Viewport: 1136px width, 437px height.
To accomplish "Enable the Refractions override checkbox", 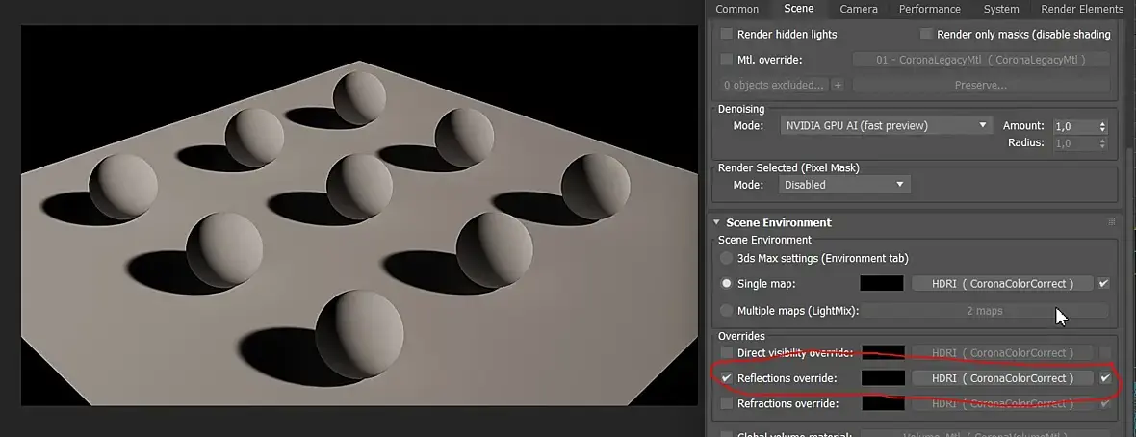I will [x=727, y=403].
